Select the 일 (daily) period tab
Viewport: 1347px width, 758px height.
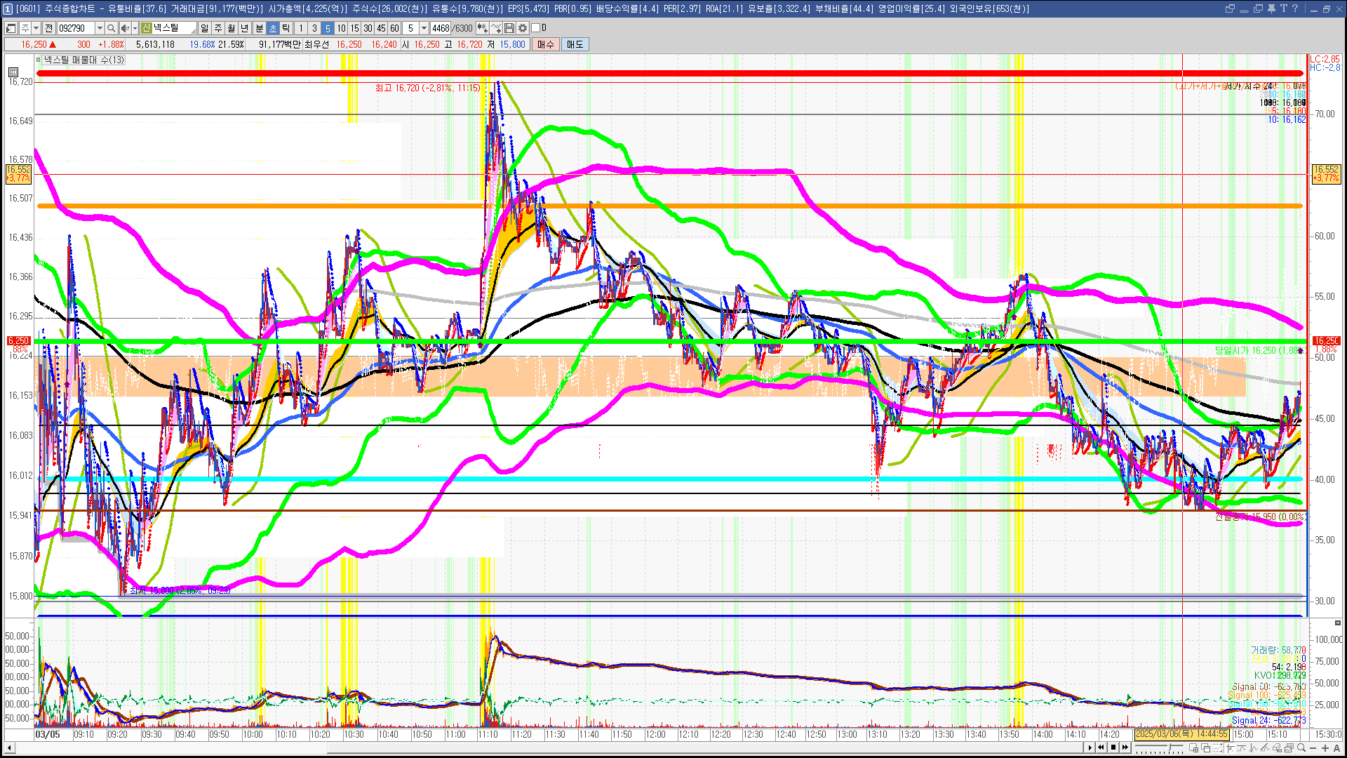(204, 28)
